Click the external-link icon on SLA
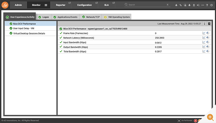This screenshot has height=123, width=216. pyautogui.click(x=113, y=3)
